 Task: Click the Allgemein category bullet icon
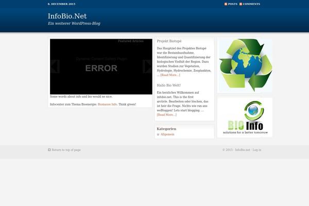click(x=158, y=134)
